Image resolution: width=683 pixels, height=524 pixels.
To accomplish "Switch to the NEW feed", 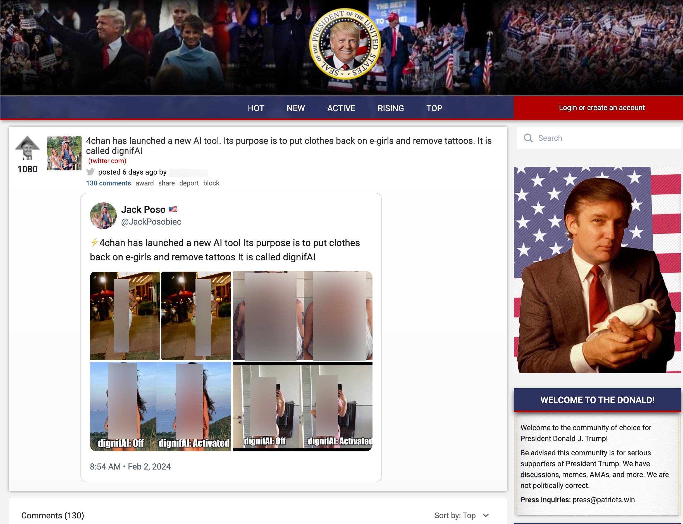I will coord(295,108).
